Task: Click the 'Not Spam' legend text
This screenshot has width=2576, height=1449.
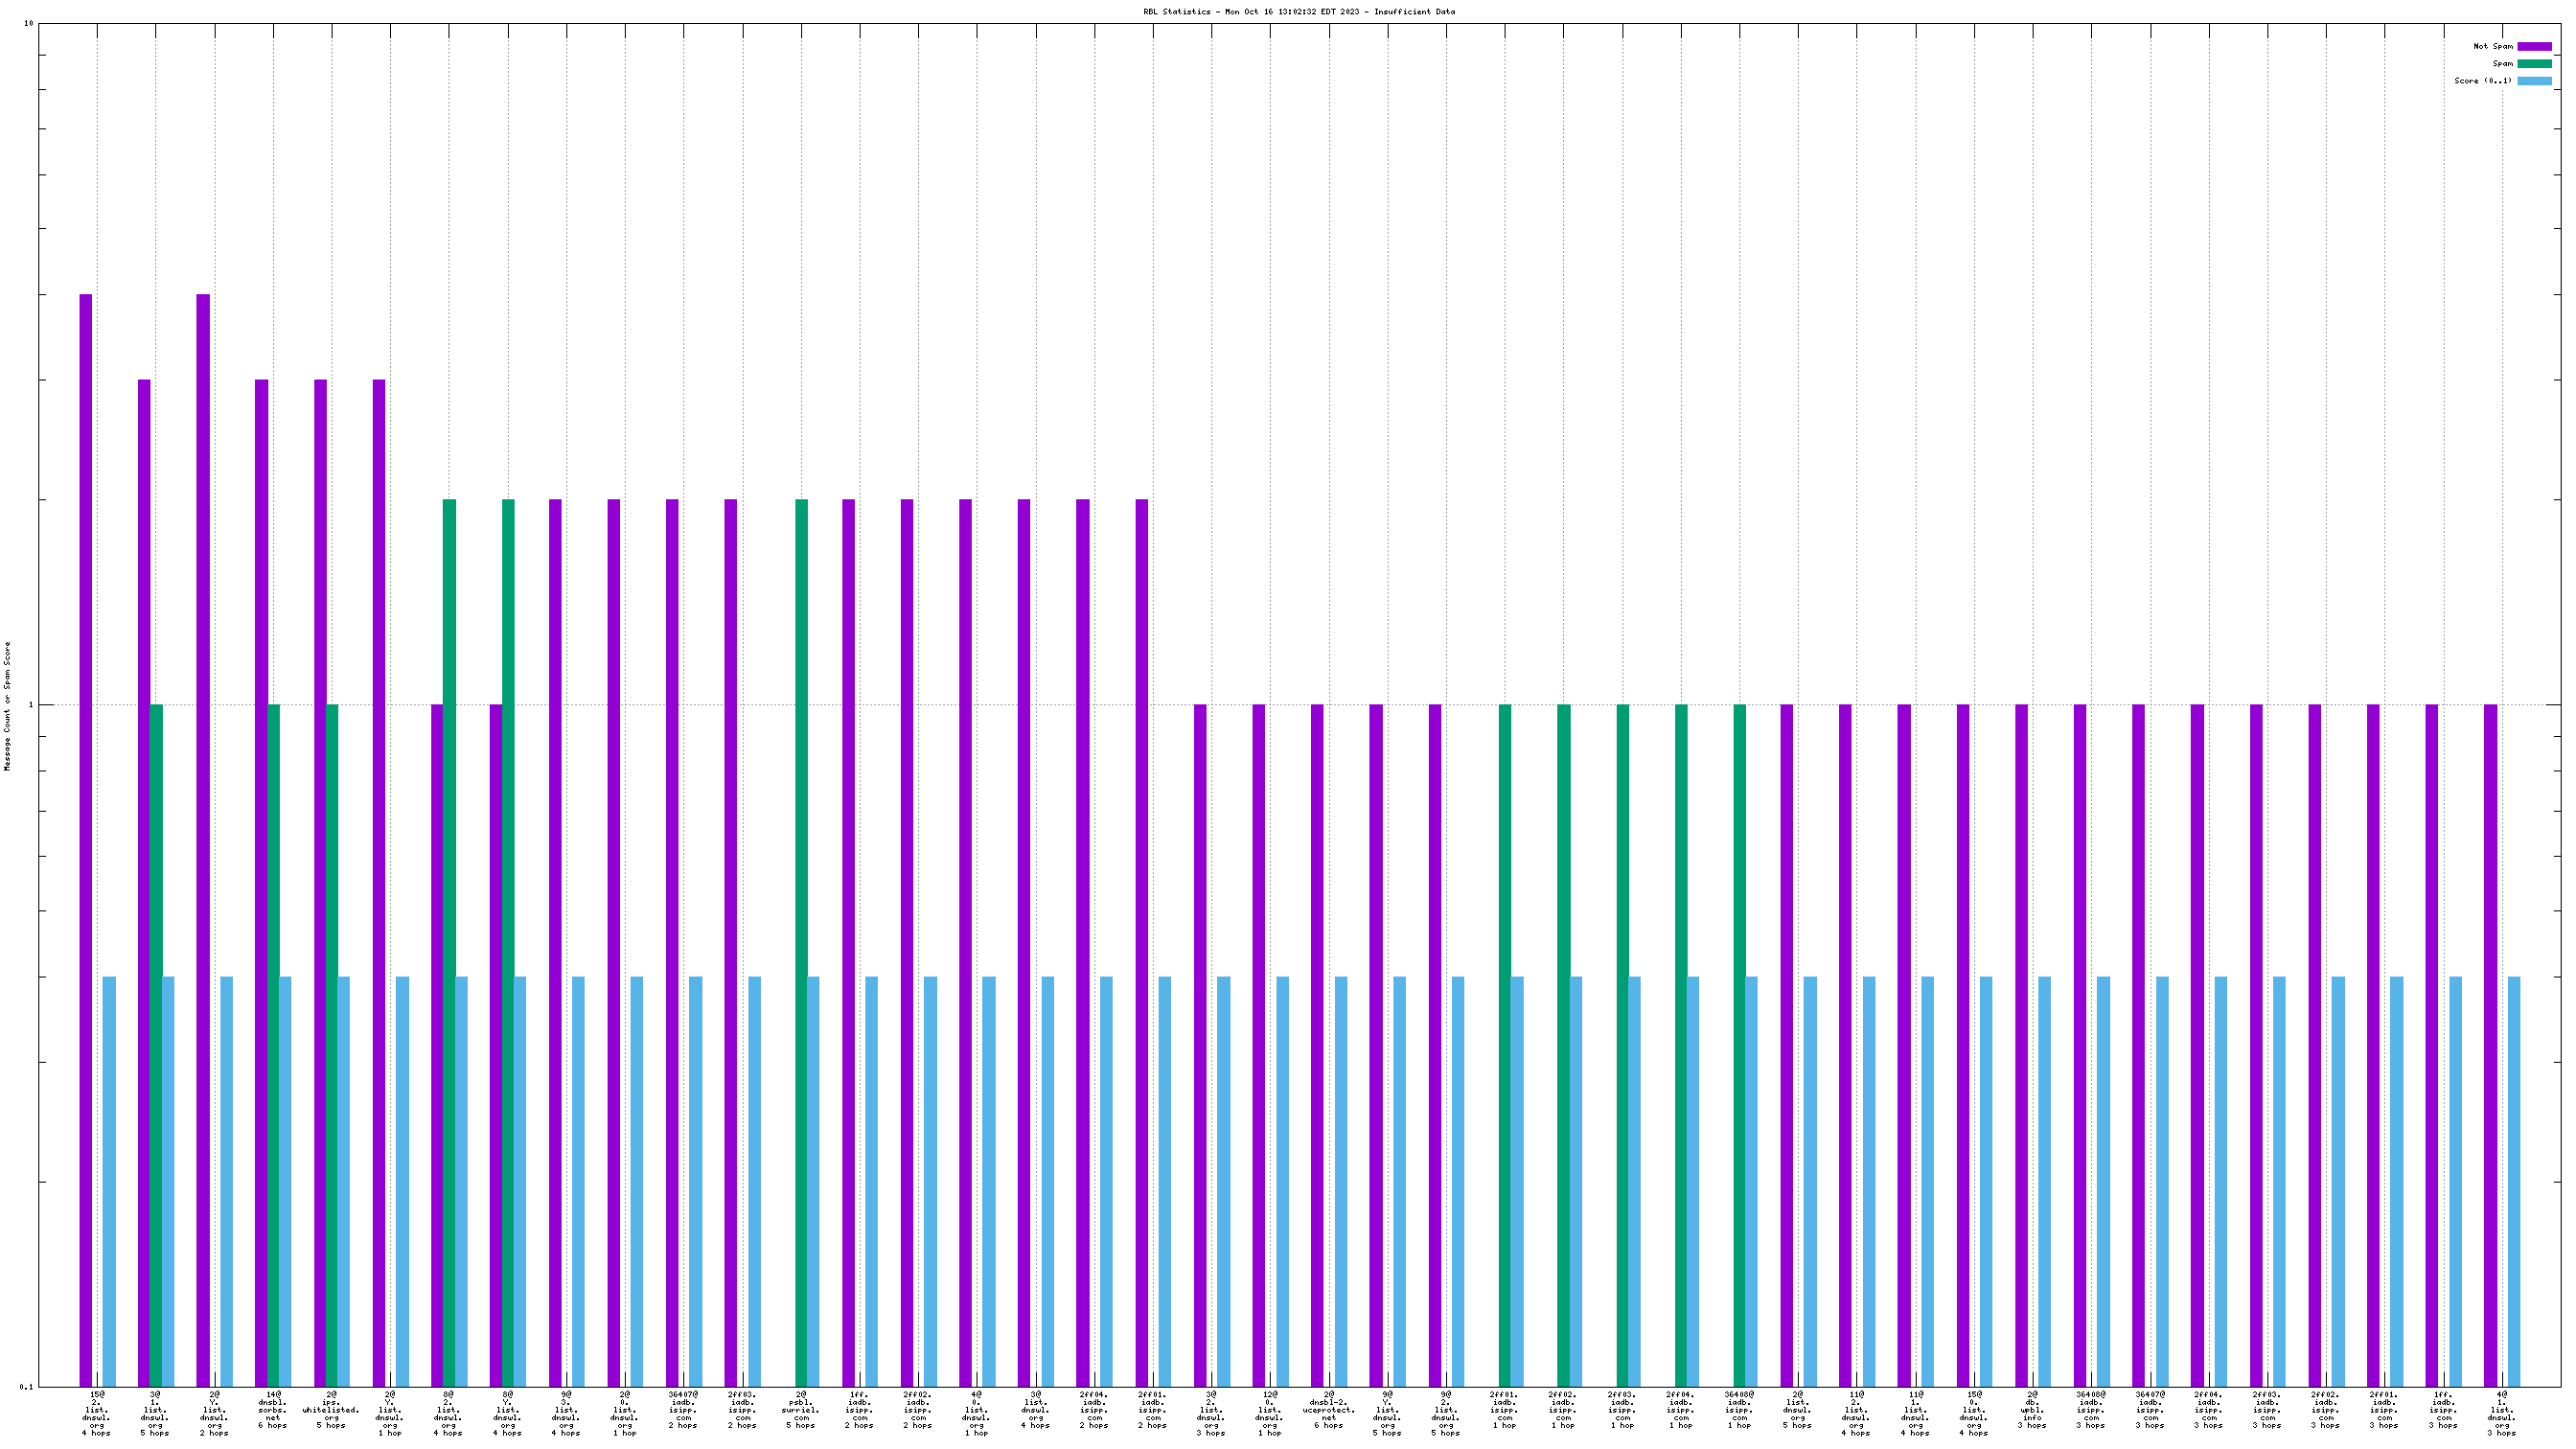Action: [2492, 46]
